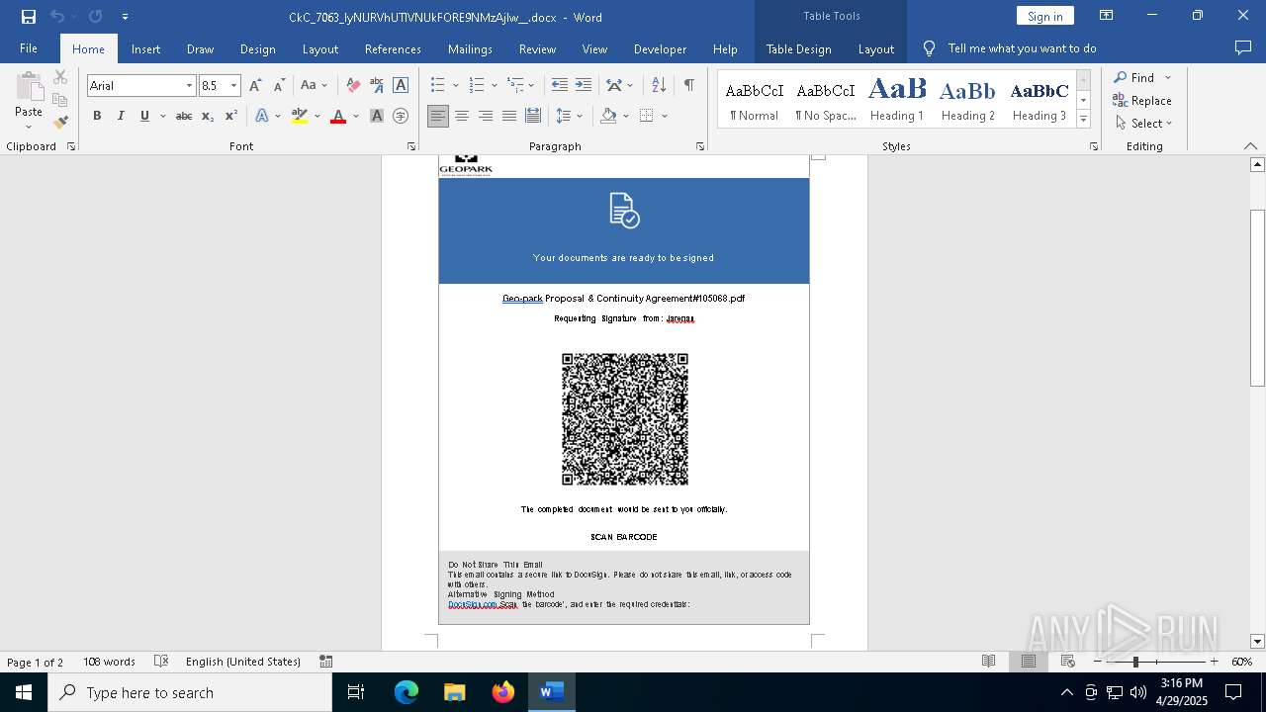Save the document with the floppy disk icon
Image resolution: width=1266 pixels, height=712 pixels.
tap(29, 17)
